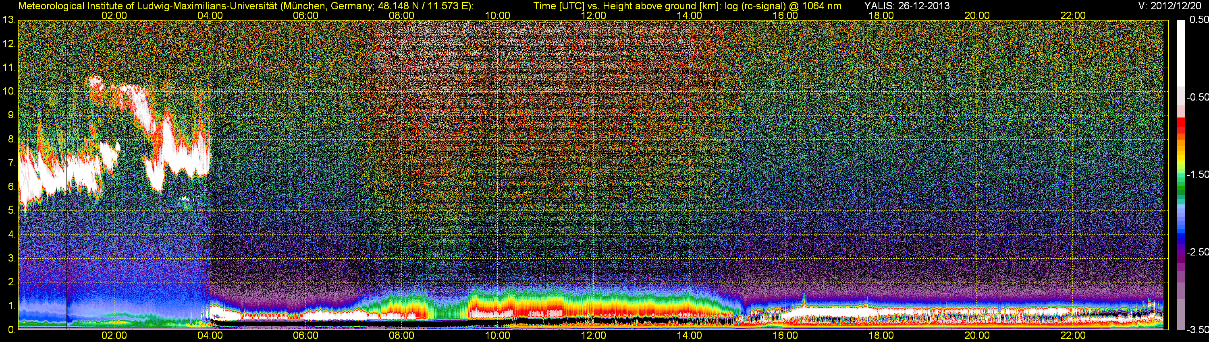Select the 20:00 label on the lower time axis

coord(977,336)
